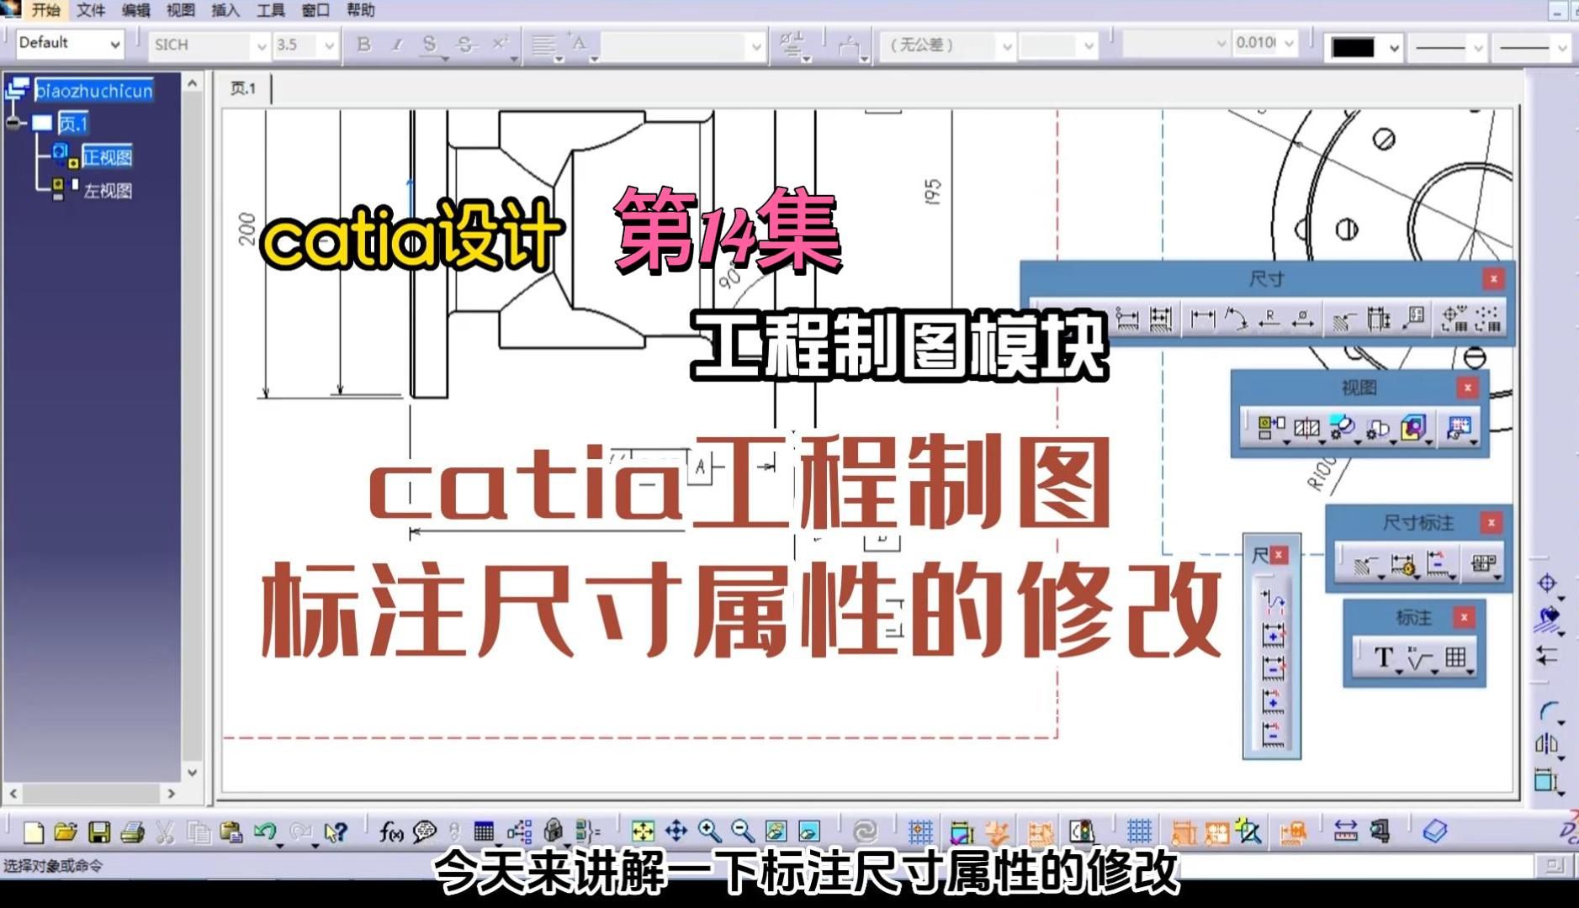The height and width of the screenshot is (908, 1579).
Task: Toggle Superscript text formatting
Action: coord(500,45)
